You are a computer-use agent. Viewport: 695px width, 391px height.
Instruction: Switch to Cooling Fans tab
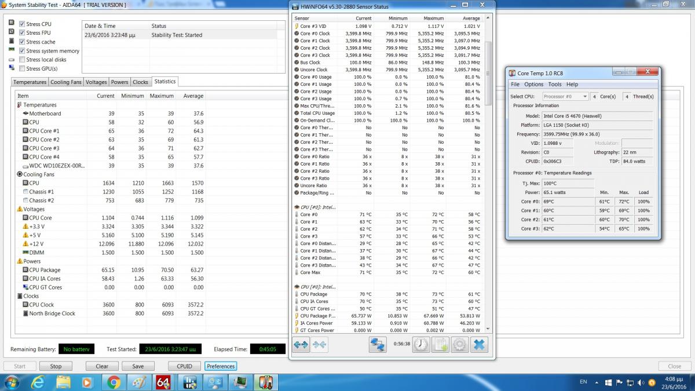(x=66, y=82)
